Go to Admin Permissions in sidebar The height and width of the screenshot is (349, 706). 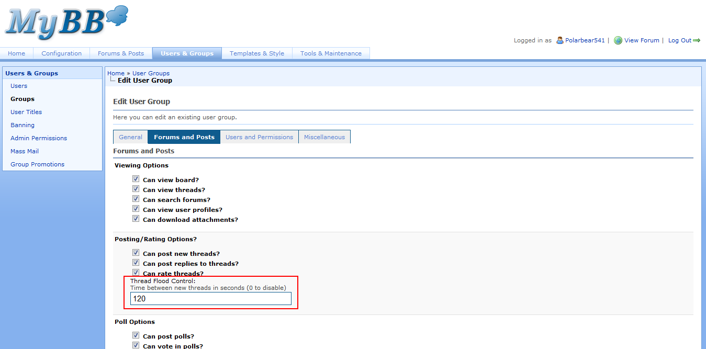(x=39, y=138)
